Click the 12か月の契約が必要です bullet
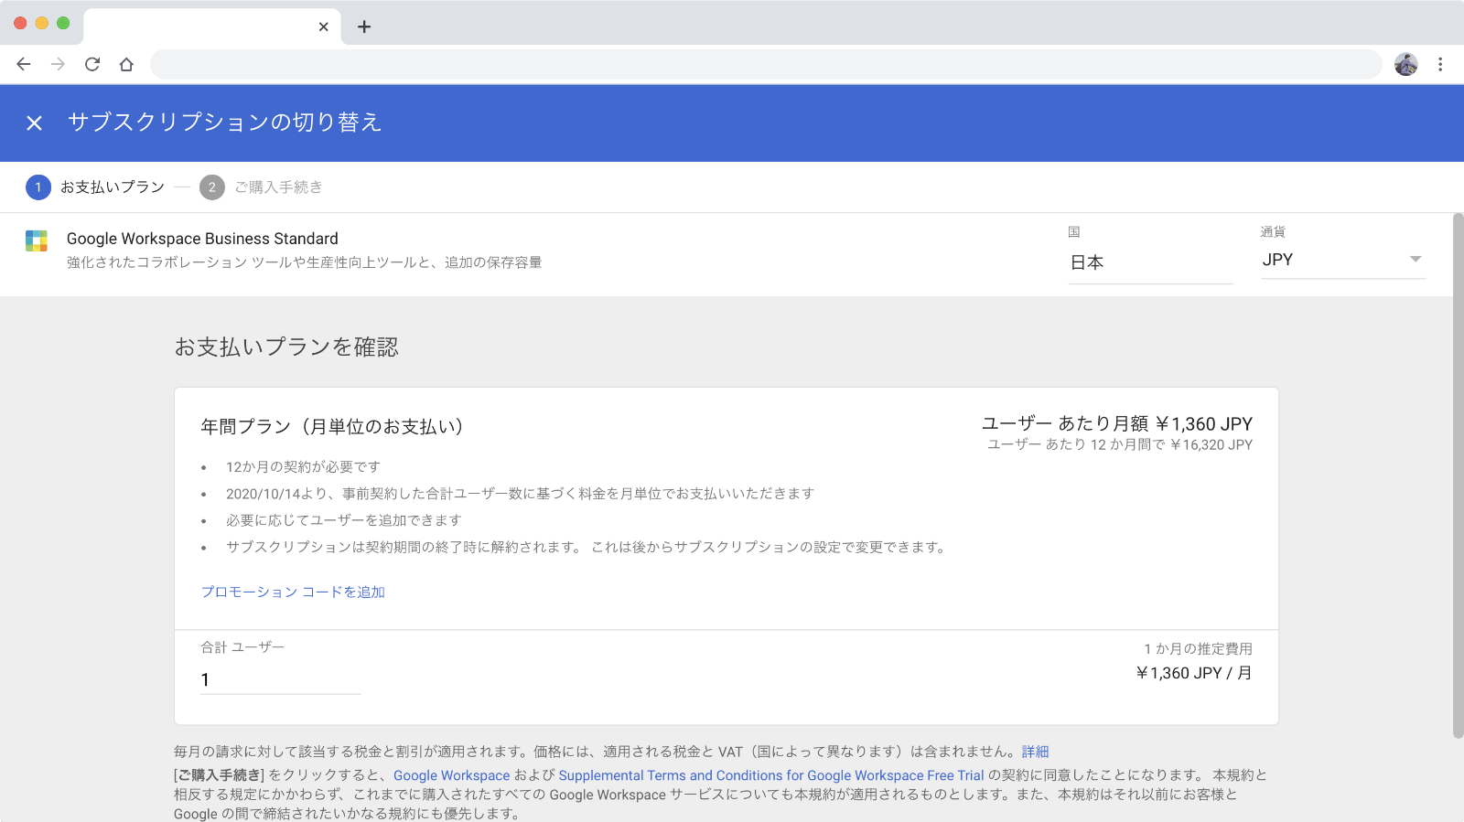The height and width of the screenshot is (822, 1464). [x=303, y=467]
